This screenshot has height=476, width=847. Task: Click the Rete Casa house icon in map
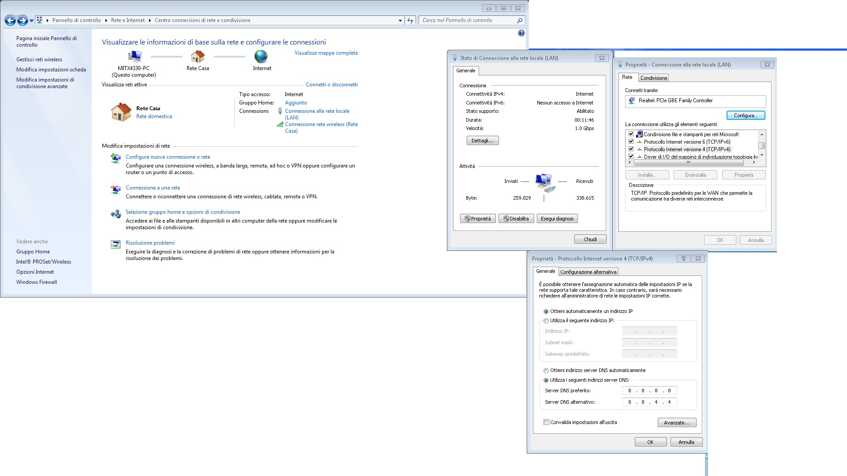[x=198, y=56]
